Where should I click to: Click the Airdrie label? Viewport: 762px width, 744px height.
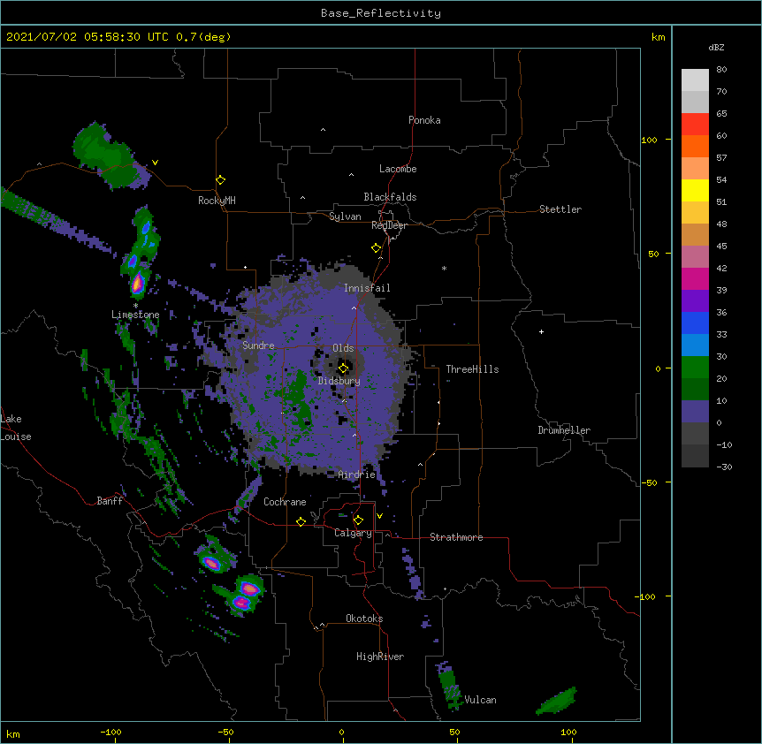(x=357, y=474)
